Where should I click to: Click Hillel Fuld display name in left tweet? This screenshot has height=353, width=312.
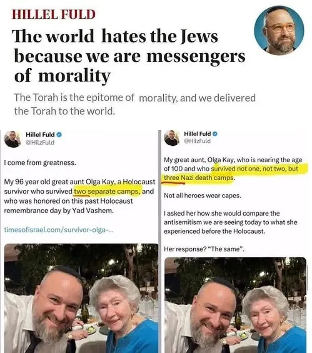pos(40,134)
